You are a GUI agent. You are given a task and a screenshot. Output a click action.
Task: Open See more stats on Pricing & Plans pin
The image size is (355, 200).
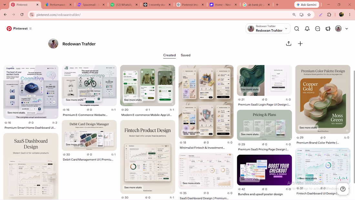pos(249,134)
